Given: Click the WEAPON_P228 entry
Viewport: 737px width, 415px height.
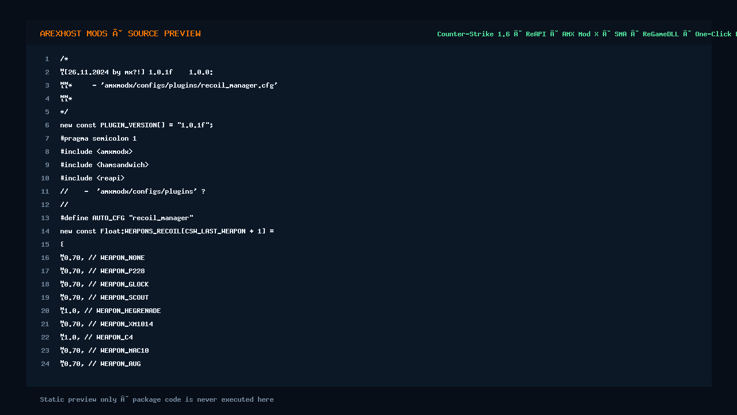Looking at the screenshot, I should pos(102,271).
